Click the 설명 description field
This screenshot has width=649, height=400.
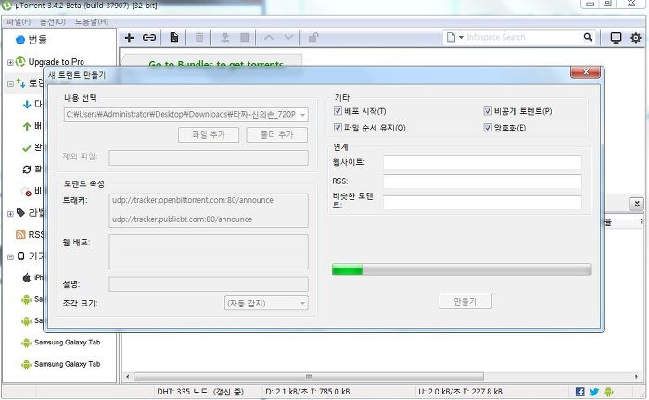(x=209, y=284)
